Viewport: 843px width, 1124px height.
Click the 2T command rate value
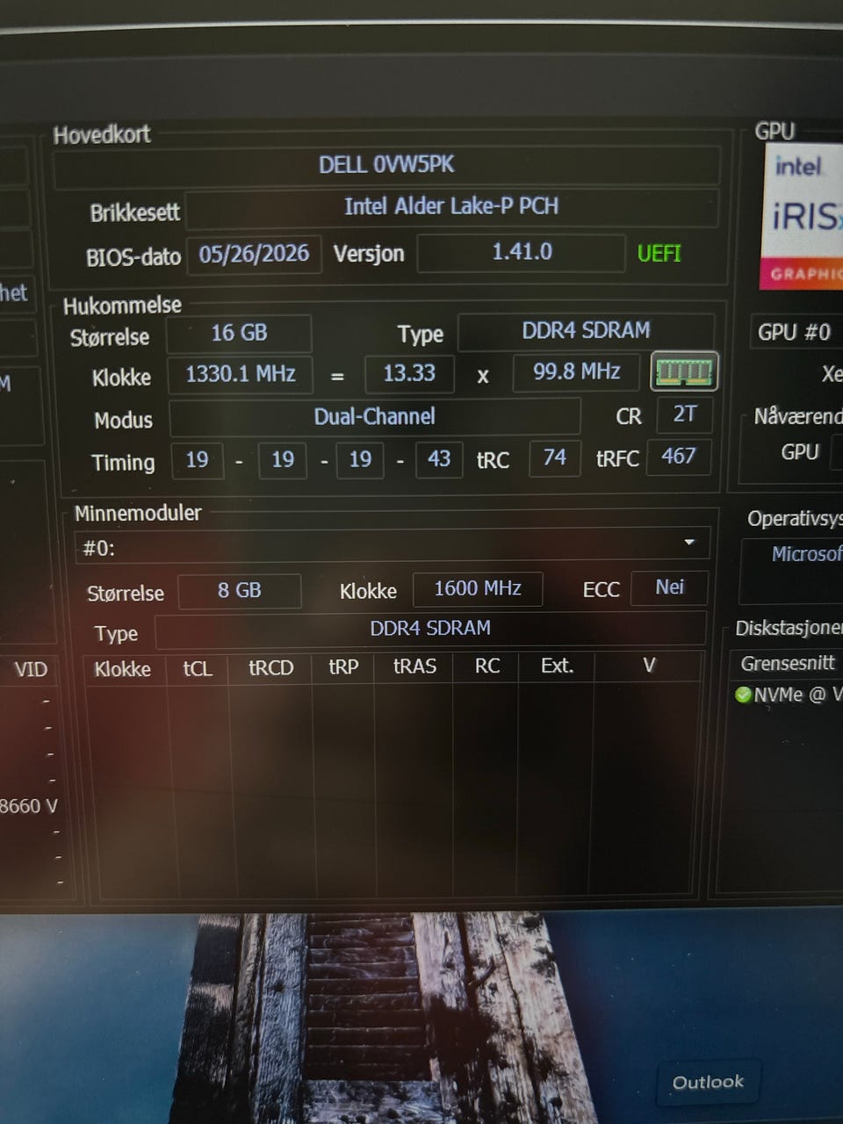[684, 414]
